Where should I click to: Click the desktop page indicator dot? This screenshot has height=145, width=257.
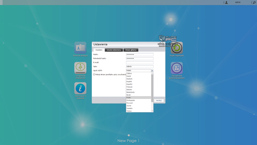point(128,135)
